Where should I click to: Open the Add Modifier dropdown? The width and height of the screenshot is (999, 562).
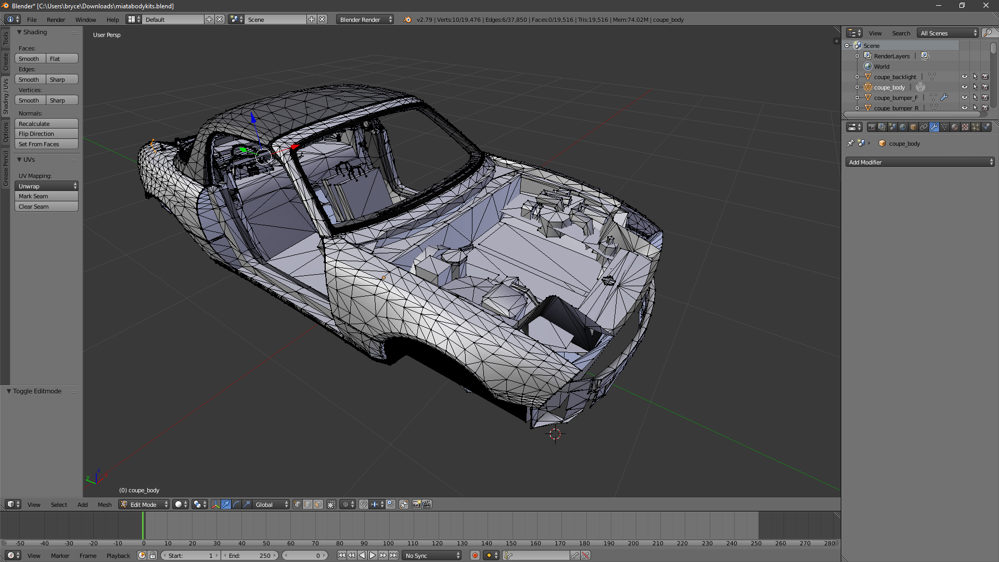(x=919, y=162)
